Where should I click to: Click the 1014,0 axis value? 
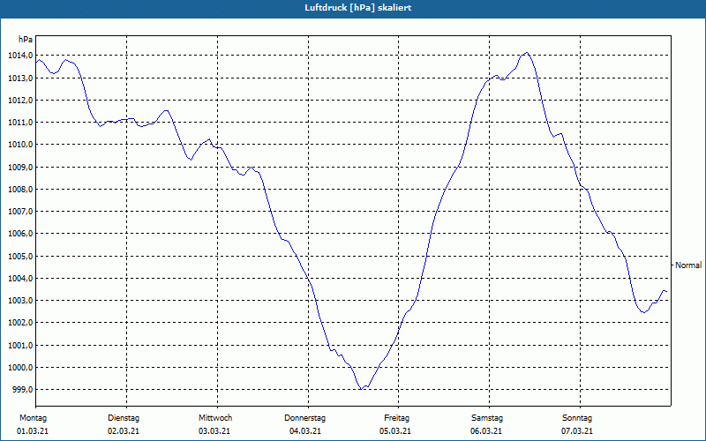tap(20, 56)
